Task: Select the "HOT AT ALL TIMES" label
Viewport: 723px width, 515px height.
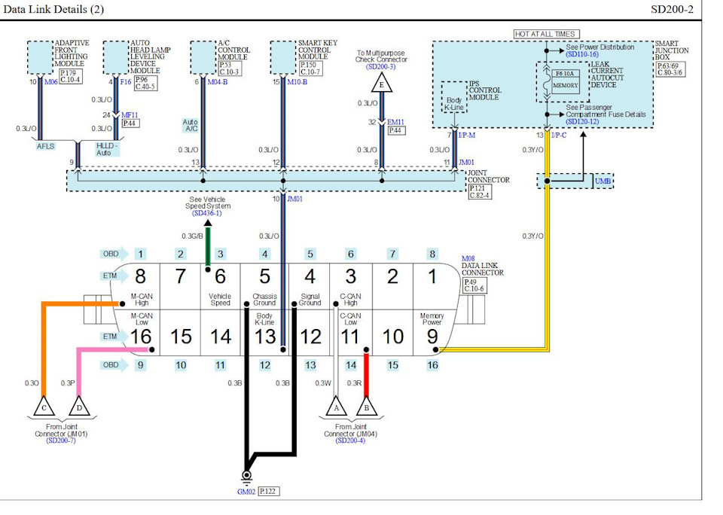Action: pyautogui.click(x=547, y=34)
